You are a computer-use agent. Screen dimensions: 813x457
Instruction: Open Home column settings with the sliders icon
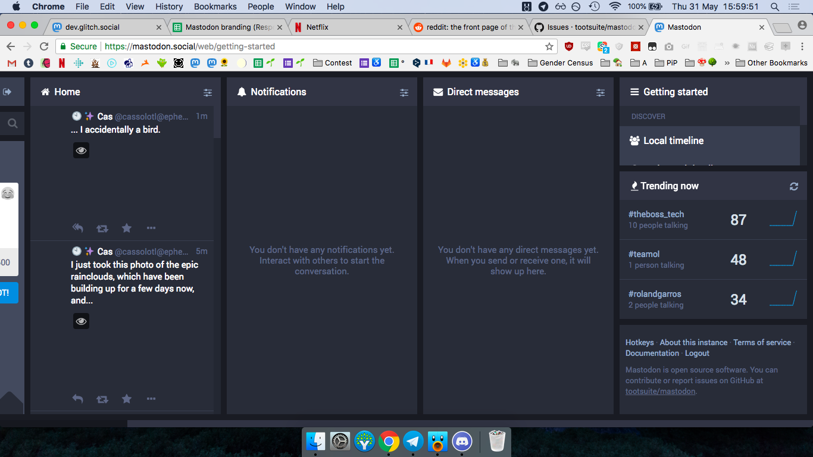coord(208,92)
